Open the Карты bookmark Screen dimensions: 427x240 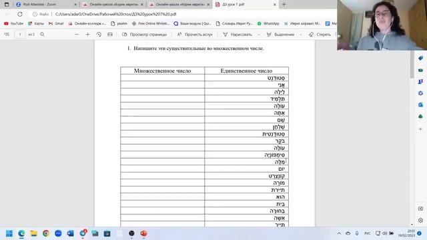(36, 24)
